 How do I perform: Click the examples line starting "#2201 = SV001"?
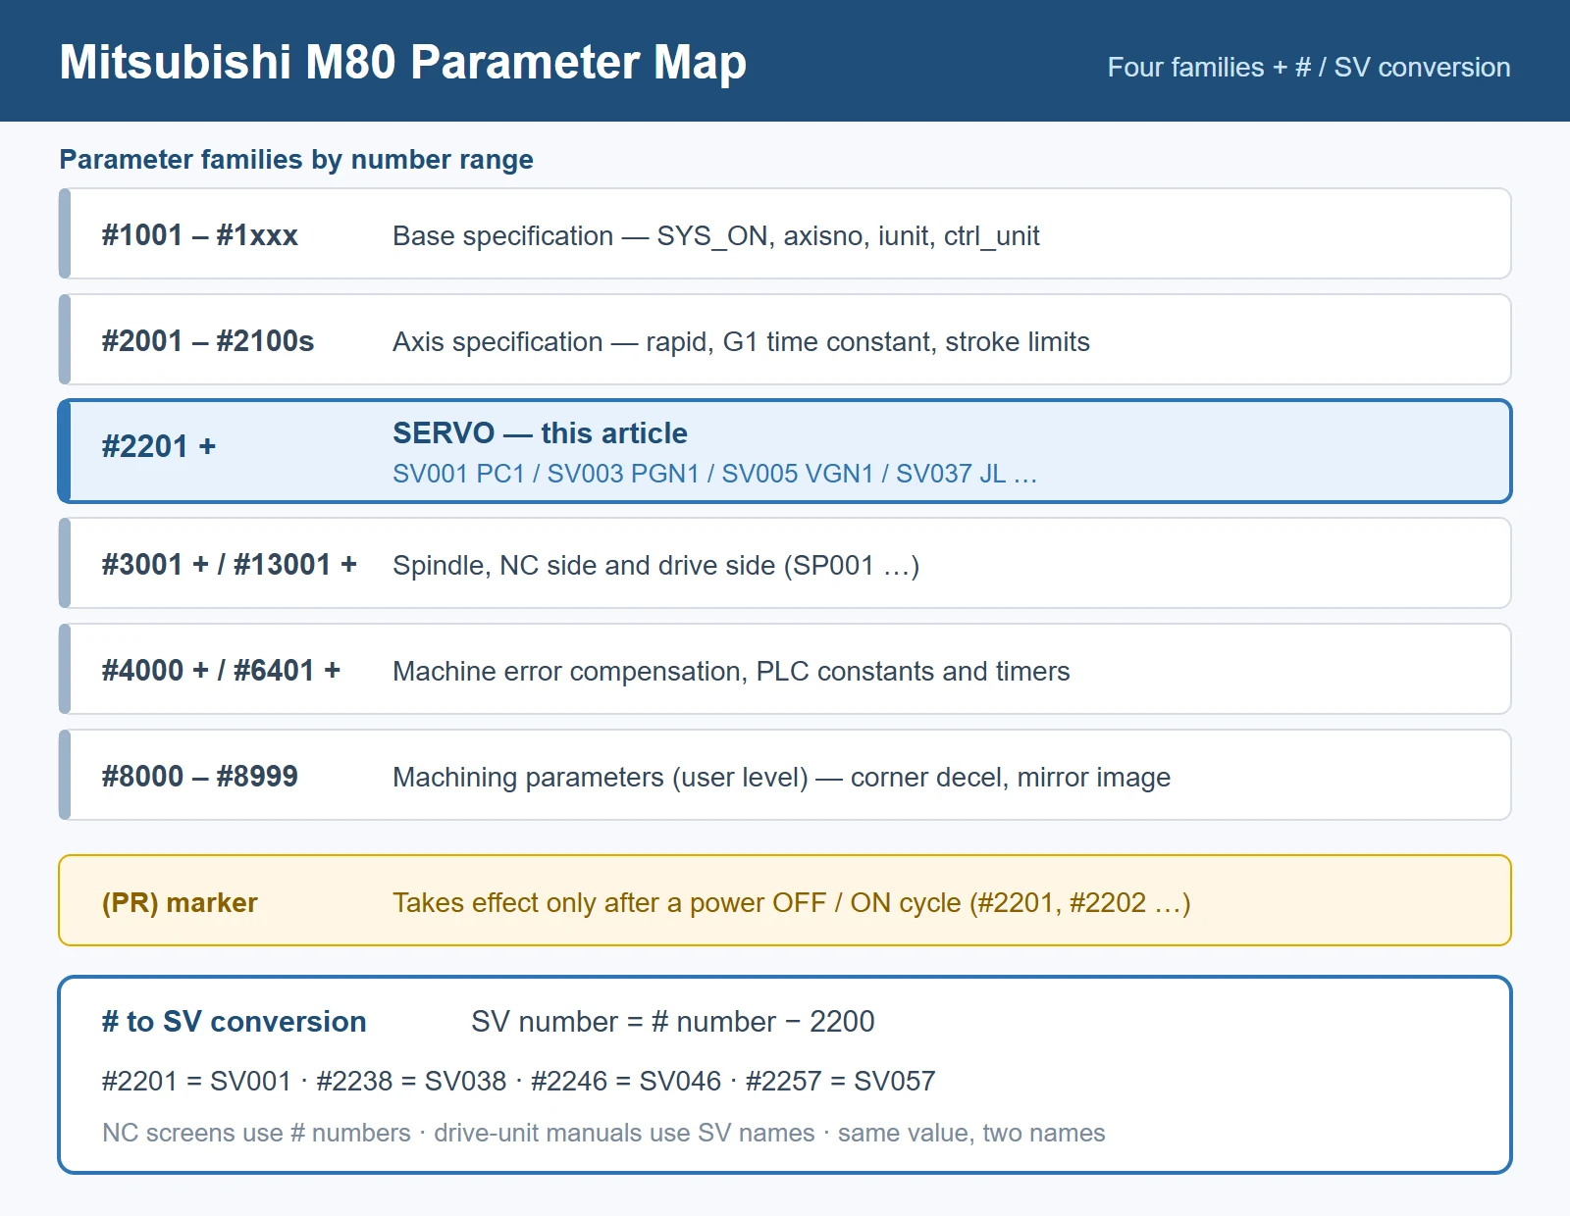pyautogui.click(x=519, y=1081)
